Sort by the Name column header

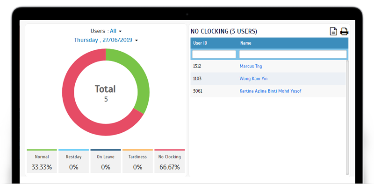[246, 43]
